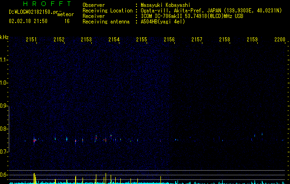Click the 1.0 kHz frequency axis label

pos(4,83)
